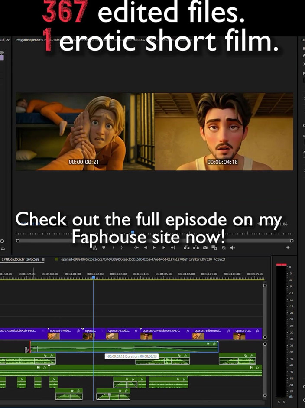Open Comparison View icon
This screenshot has width=305, height=408.
pyautogui.click(x=214, y=248)
